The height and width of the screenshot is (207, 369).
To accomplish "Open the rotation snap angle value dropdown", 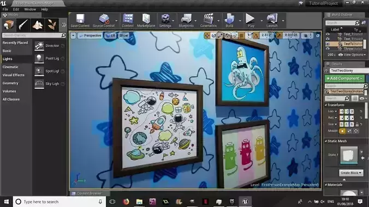I will pos(266,35).
